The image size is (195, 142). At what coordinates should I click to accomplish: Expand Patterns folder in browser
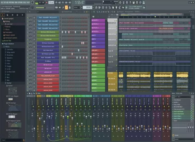[7, 27]
